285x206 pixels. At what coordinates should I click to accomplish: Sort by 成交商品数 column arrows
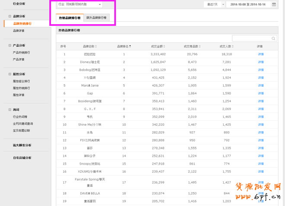(200, 46)
